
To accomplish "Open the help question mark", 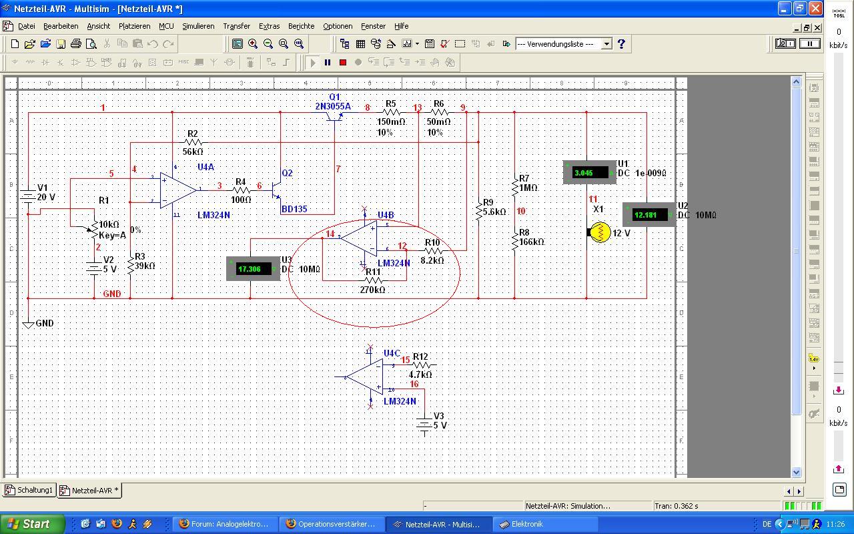I will [621, 44].
